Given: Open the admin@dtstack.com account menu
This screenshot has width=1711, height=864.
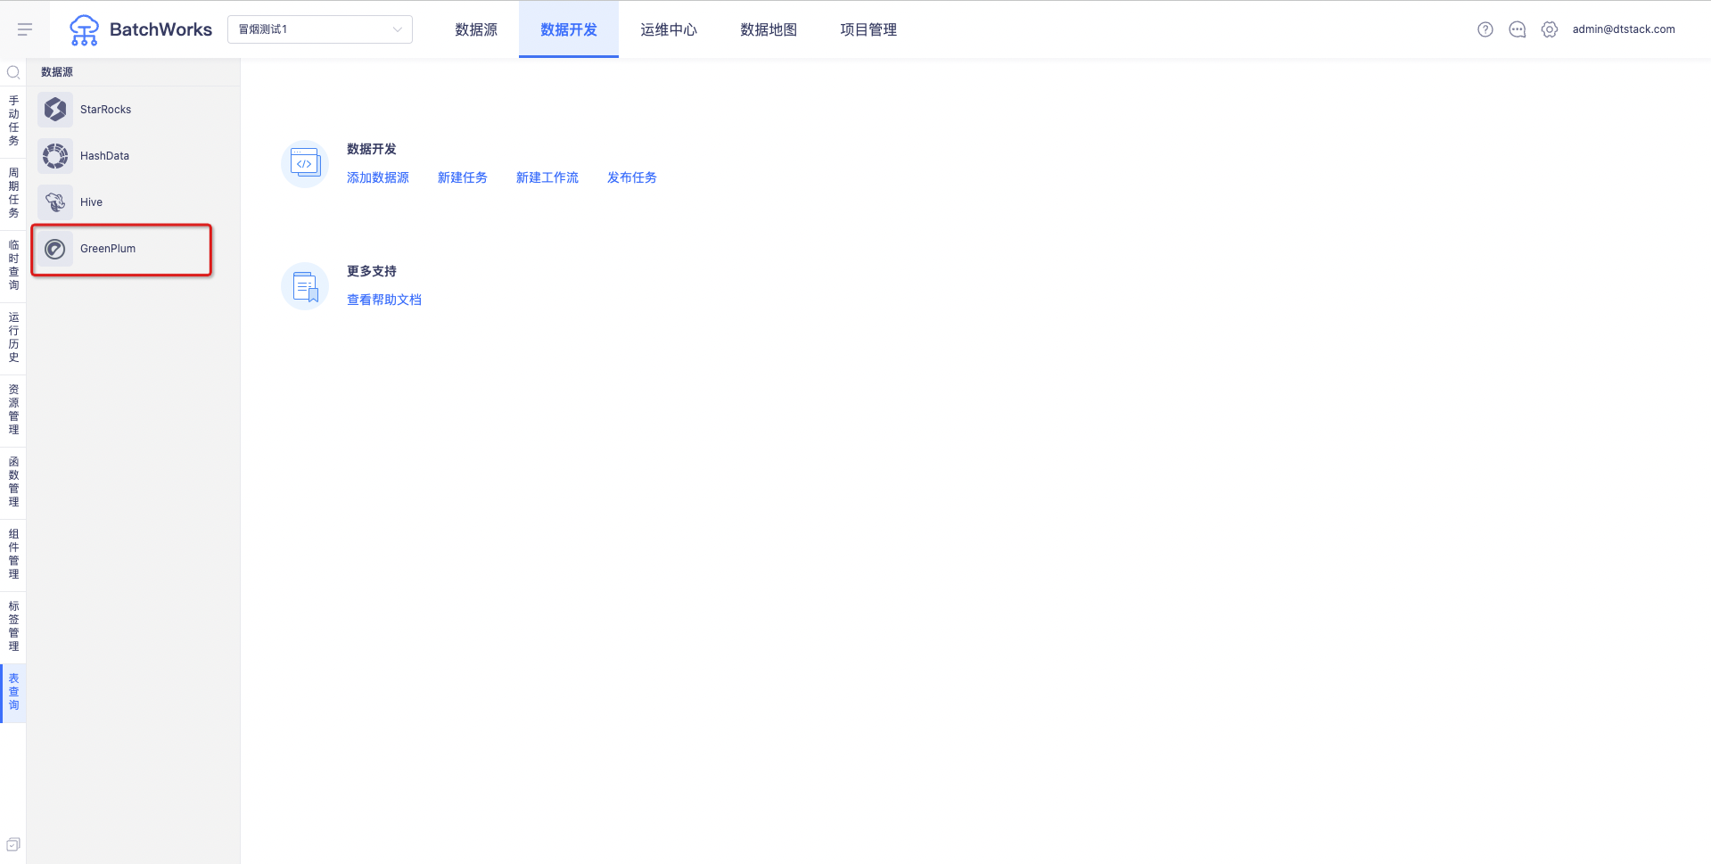Looking at the screenshot, I should [1624, 29].
